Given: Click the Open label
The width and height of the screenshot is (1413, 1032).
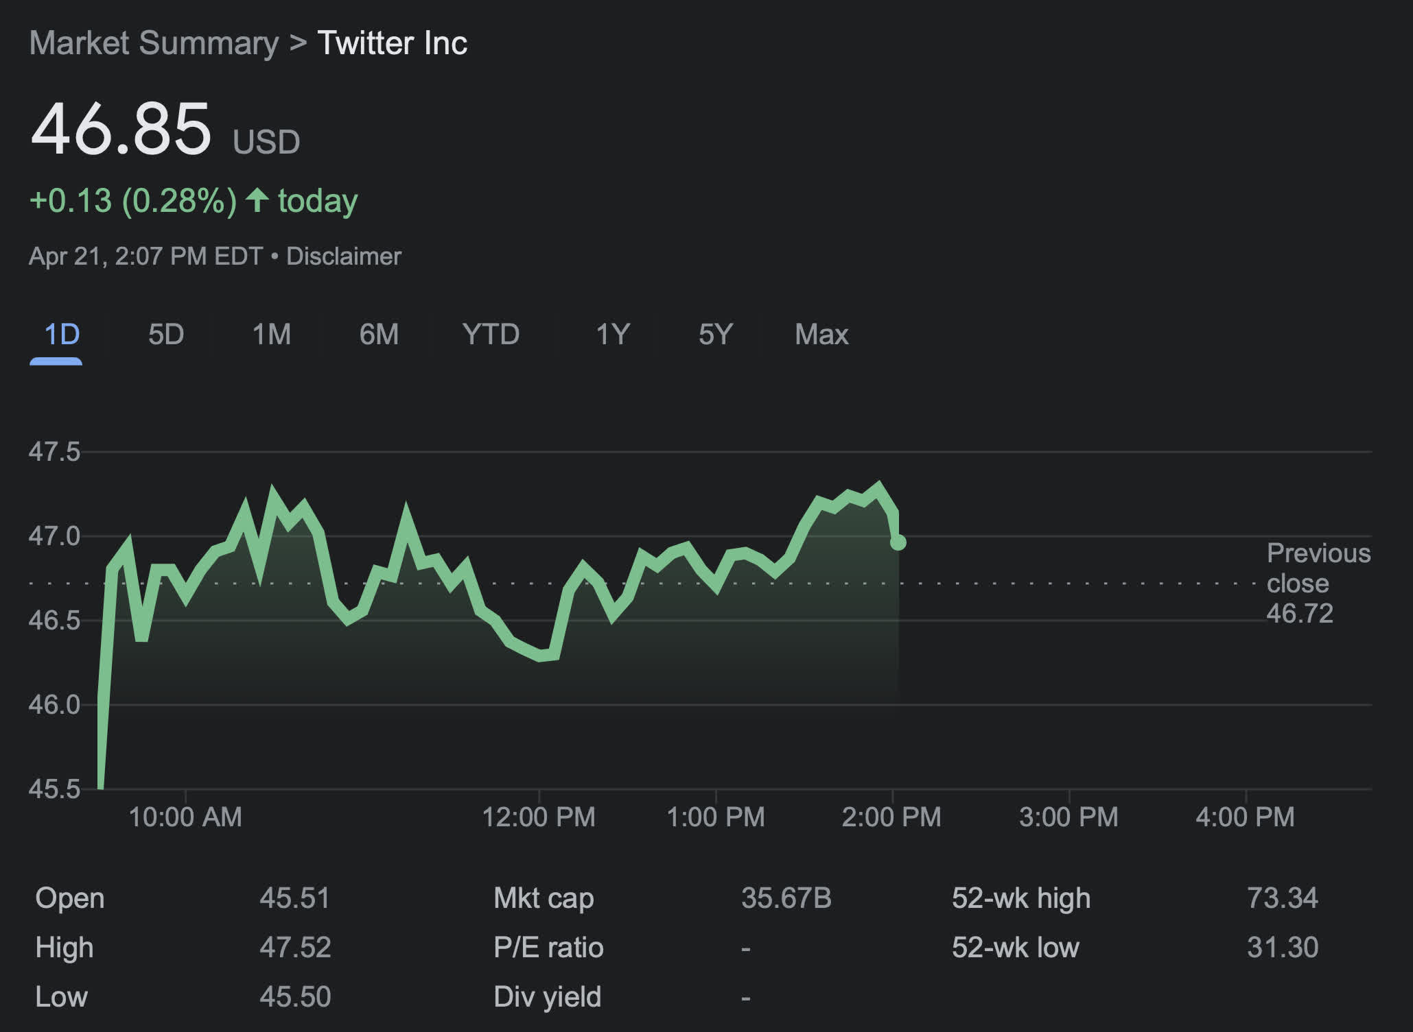Looking at the screenshot, I should point(69,898).
